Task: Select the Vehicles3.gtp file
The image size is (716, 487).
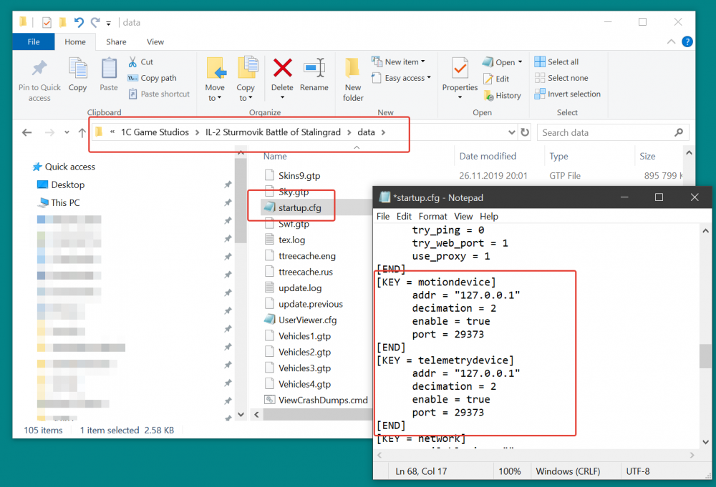Action: click(x=298, y=368)
